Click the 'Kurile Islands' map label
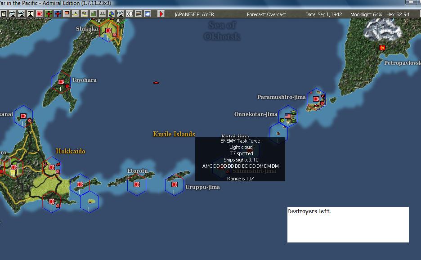Image resolution: width=421 pixels, height=260 pixels. pyautogui.click(x=174, y=134)
